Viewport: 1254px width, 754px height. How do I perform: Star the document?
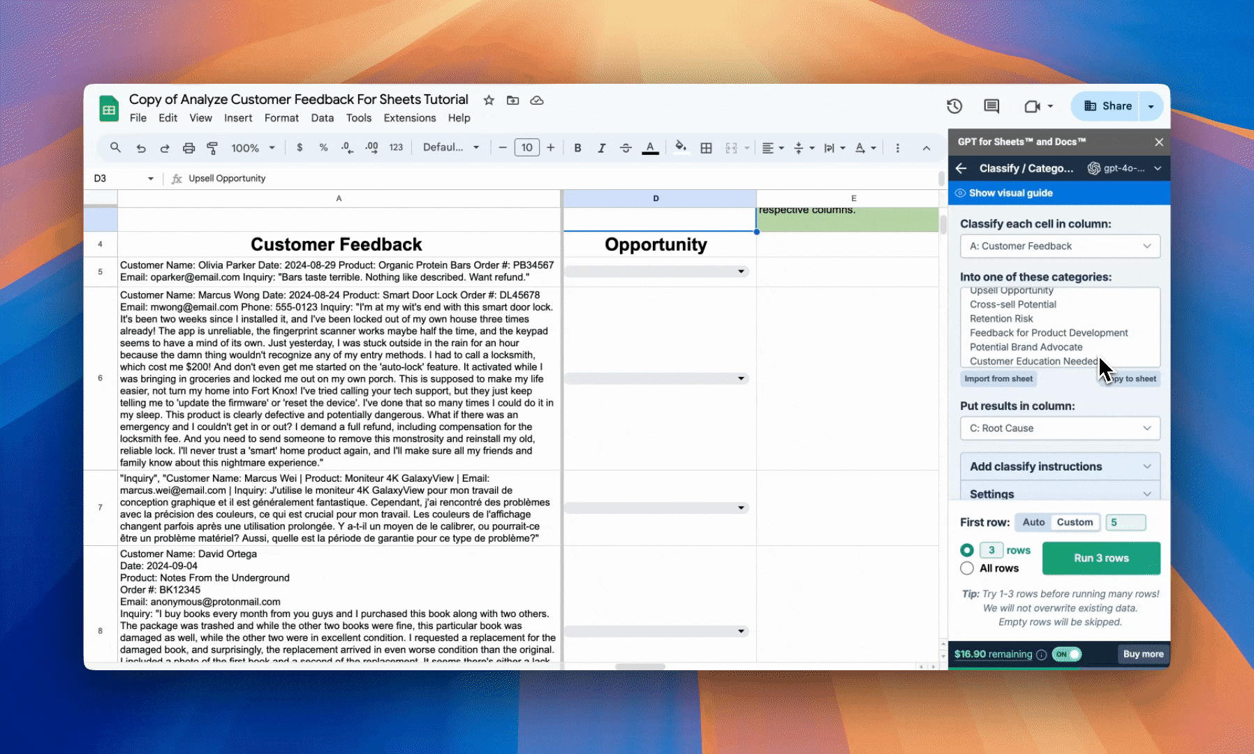coord(489,101)
